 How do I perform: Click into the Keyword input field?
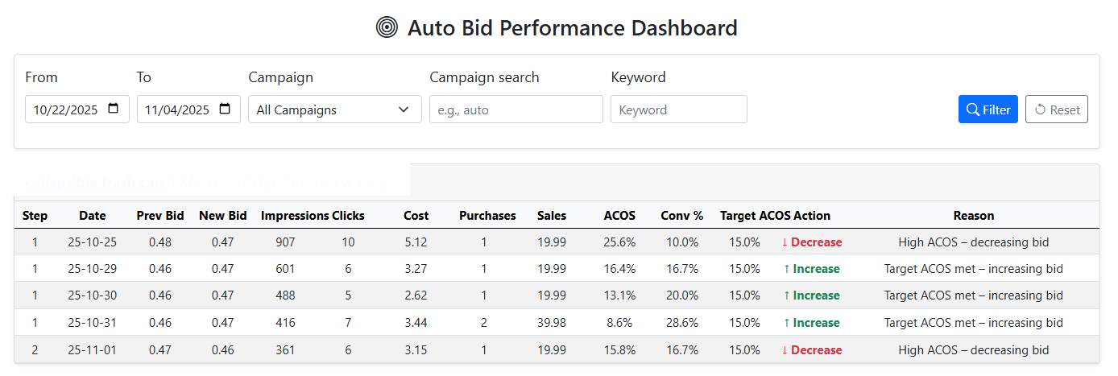point(678,109)
